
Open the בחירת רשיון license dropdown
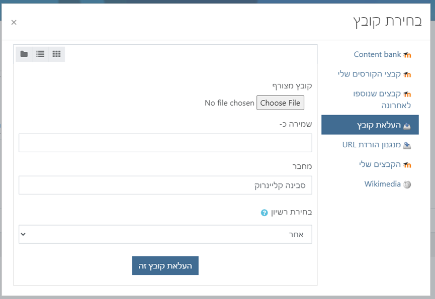(165, 234)
